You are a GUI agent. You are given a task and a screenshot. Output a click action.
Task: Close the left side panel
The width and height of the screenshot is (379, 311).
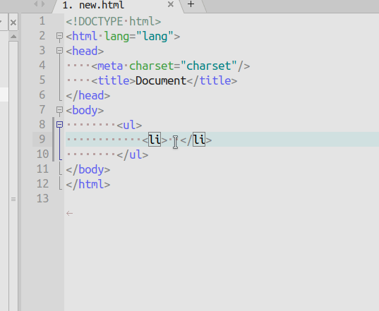[13, 23]
